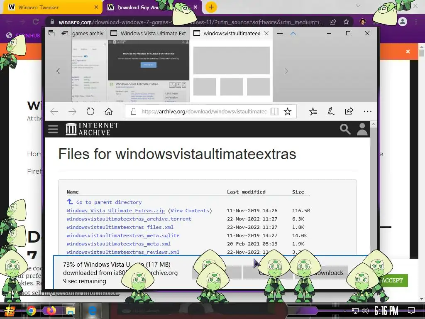This screenshot has width=425, height=319.
Task: Open Internet Archive hamburger menu
Action: click(x=53, y=129)
